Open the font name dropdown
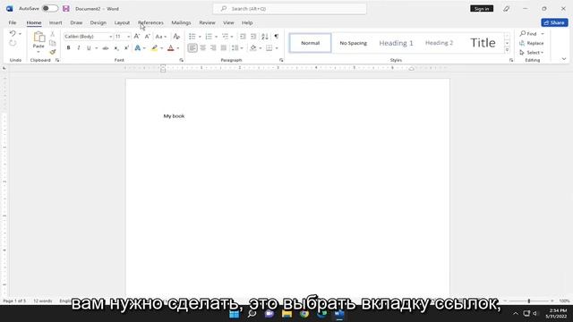Viewport: 573px width, 322px height. 110,37
